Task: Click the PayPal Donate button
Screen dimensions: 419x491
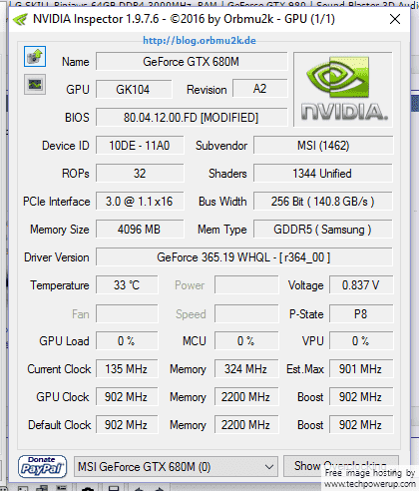Action: coord(42,466)
